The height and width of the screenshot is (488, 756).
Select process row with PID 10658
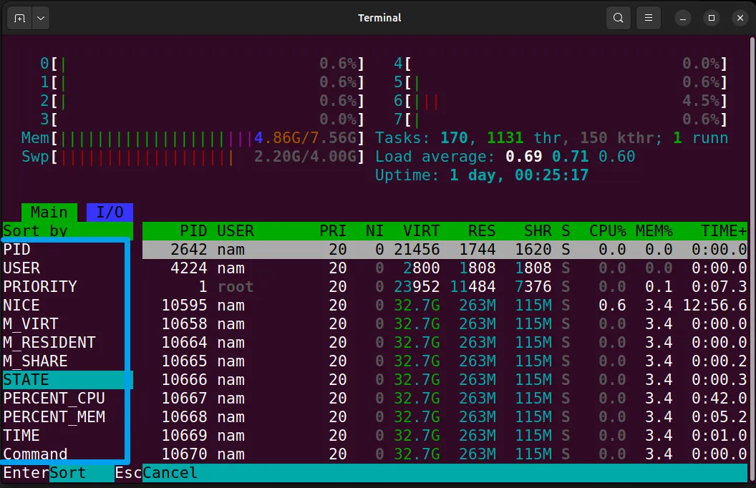[445, 323]
